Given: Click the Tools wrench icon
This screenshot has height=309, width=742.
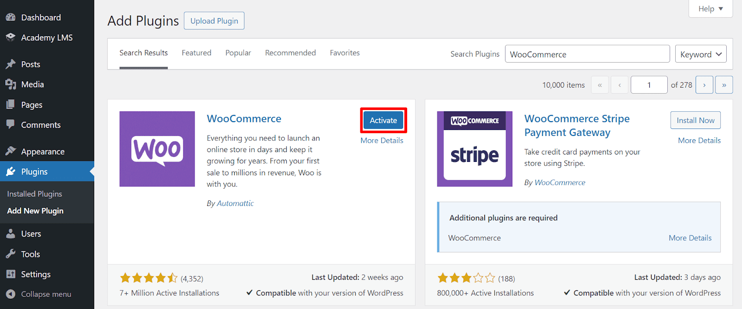Looking at the screenshot, I should pos(11,254).
